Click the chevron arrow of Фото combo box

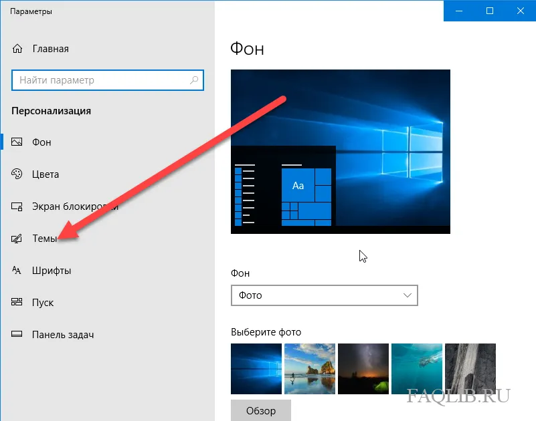[407, 295]
